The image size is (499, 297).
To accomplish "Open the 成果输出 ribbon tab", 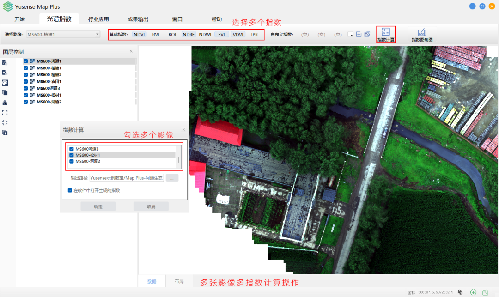I will (x=138, y=19).
